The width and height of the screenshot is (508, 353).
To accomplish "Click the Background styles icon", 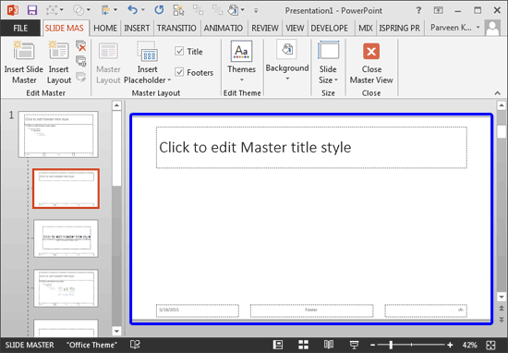I will 286,49.
